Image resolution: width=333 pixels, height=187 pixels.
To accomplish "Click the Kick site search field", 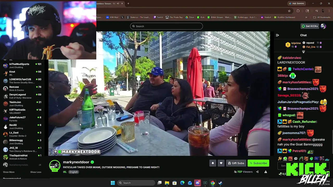I will [166, 26].
